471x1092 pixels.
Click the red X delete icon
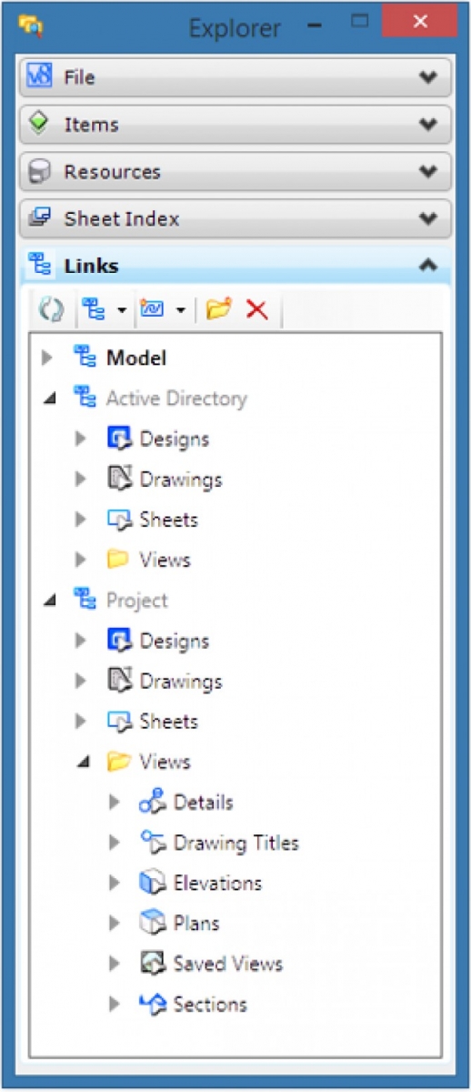pos(257,310)
